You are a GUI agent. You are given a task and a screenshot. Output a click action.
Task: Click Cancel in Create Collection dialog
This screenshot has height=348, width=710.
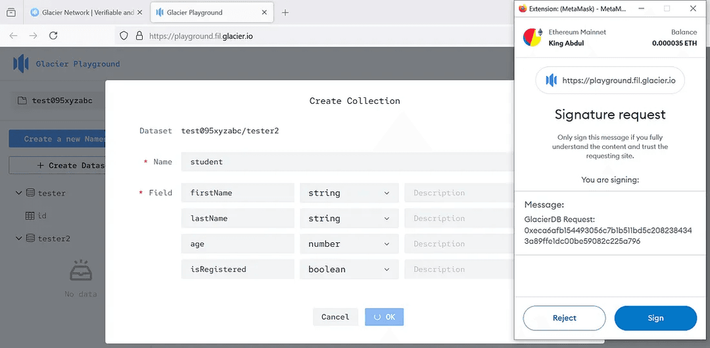[x=335, y=316]
